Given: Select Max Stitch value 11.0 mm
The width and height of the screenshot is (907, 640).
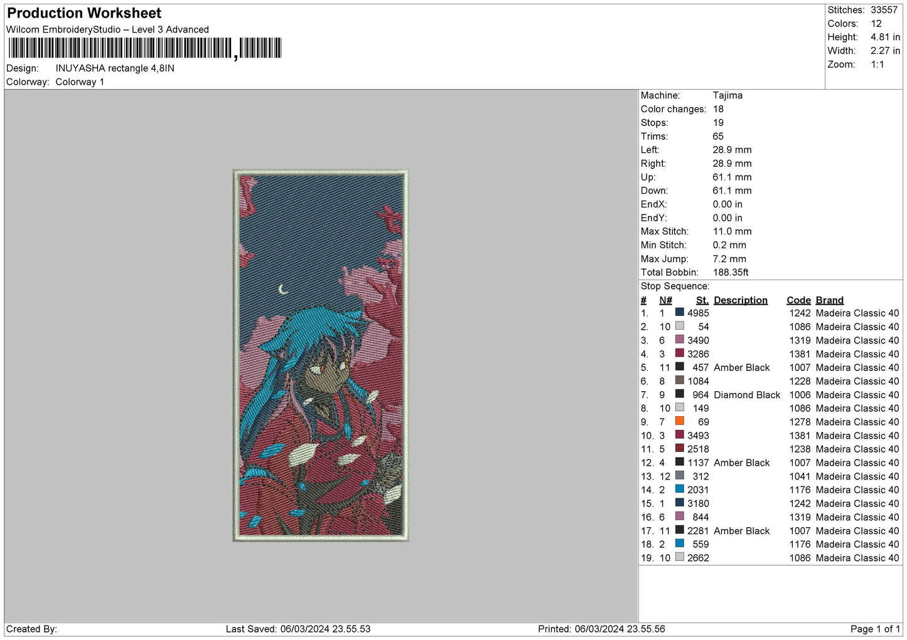Looking at the screenshot, I should pyautogui.click(x=732, y=231).
